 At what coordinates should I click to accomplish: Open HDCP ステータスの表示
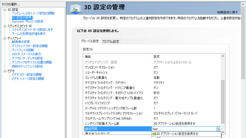tap(27, 54)
